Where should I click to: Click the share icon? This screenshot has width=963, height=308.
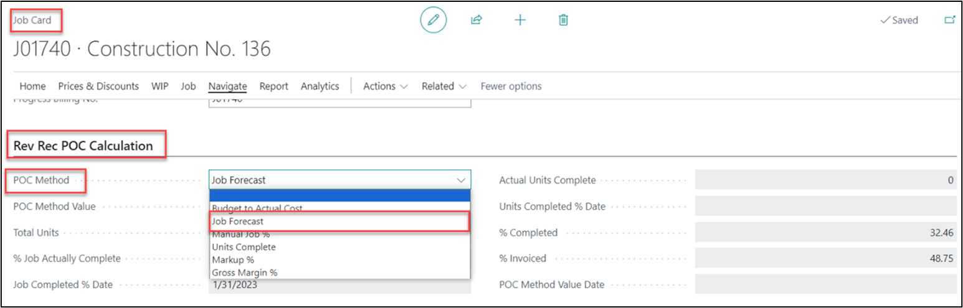point(477,20)
